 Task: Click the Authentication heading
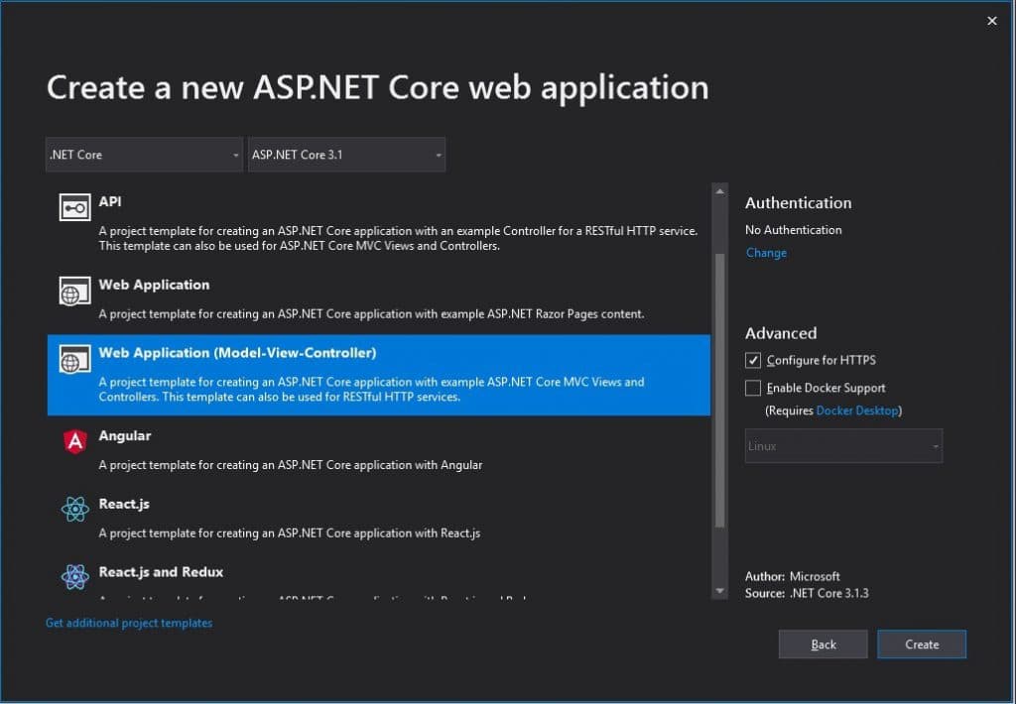799,202
